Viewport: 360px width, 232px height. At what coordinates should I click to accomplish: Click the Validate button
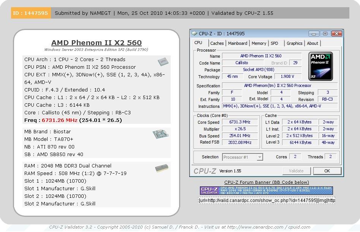(296, 171)
